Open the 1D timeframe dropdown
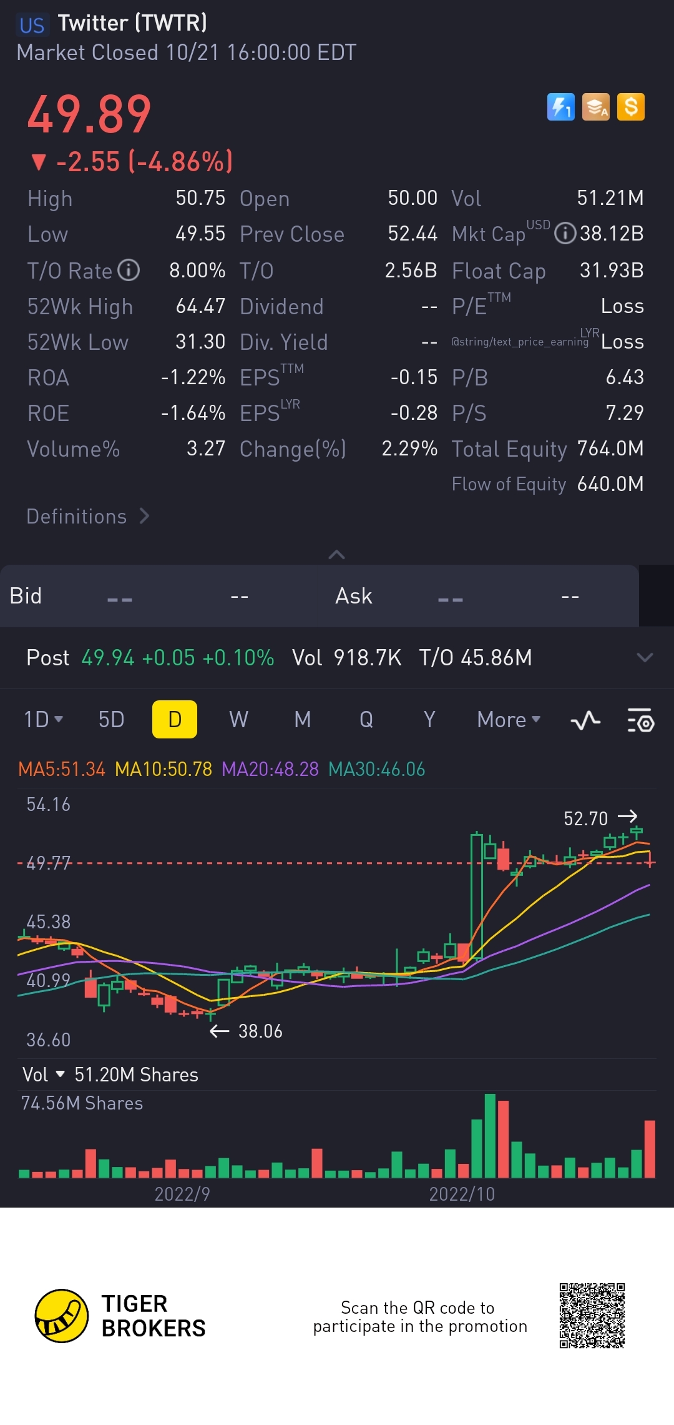This screenshot has height=1425, width=674. [x=44, y=720]
